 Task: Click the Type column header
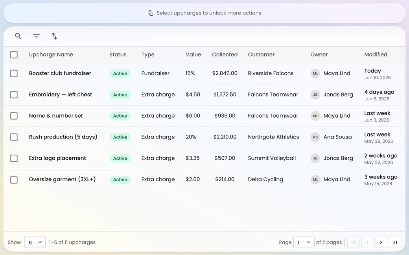coord(148,55)
